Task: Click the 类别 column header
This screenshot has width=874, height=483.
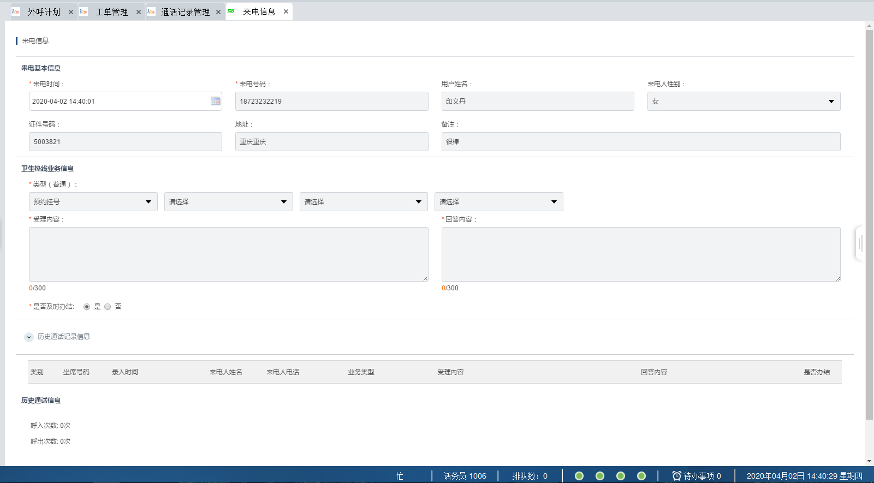Action: (x=37, y=372)
